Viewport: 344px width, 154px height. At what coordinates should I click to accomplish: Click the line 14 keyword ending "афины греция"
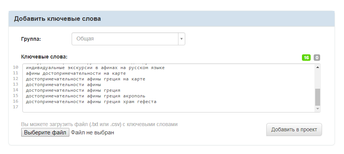point(73,91)
